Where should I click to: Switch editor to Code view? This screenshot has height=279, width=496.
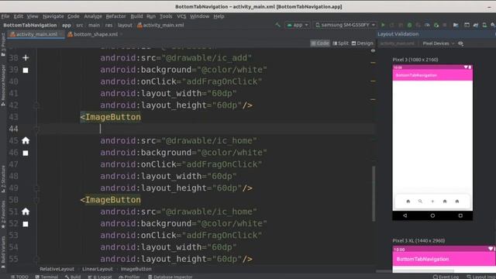pos(320,43)
